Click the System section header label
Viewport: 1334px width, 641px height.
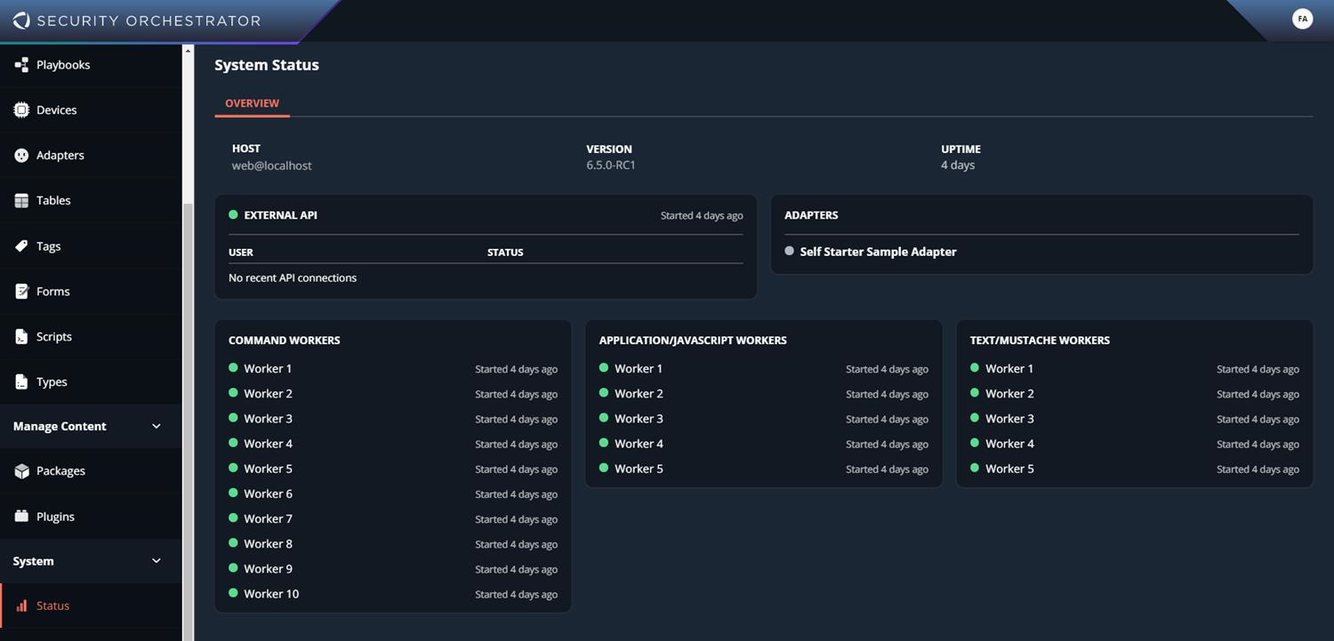[33, 561]
